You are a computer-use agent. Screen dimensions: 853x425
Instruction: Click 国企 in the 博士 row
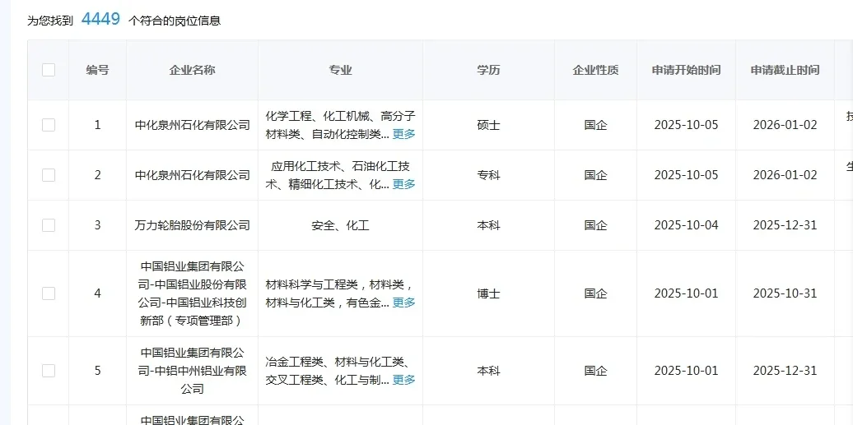(x=595, y=293)
